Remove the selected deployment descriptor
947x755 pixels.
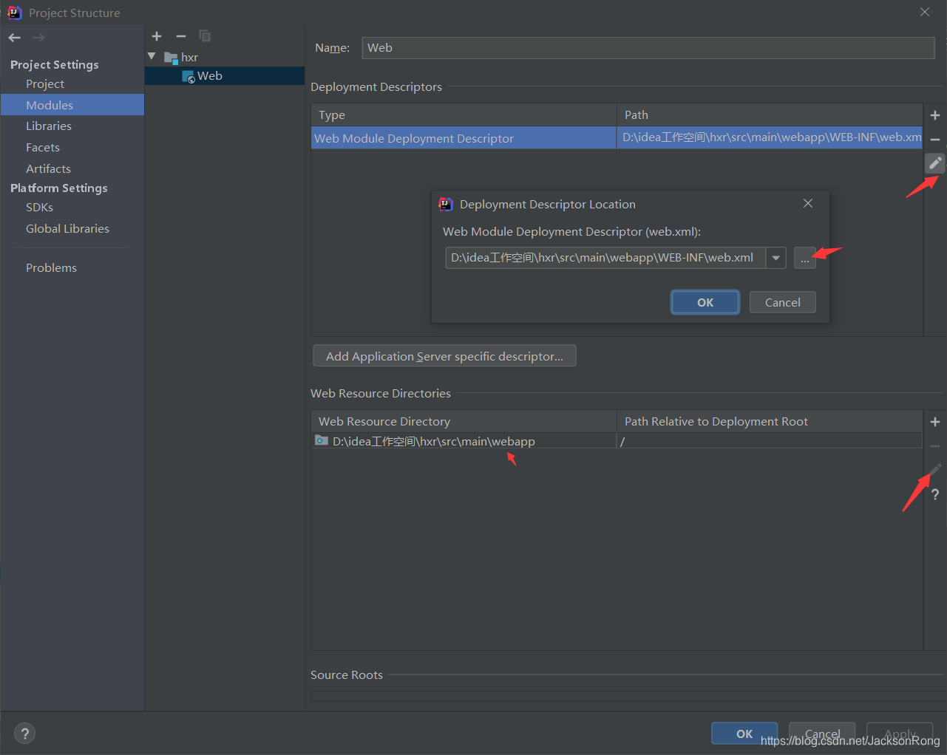tap(935, 140)
